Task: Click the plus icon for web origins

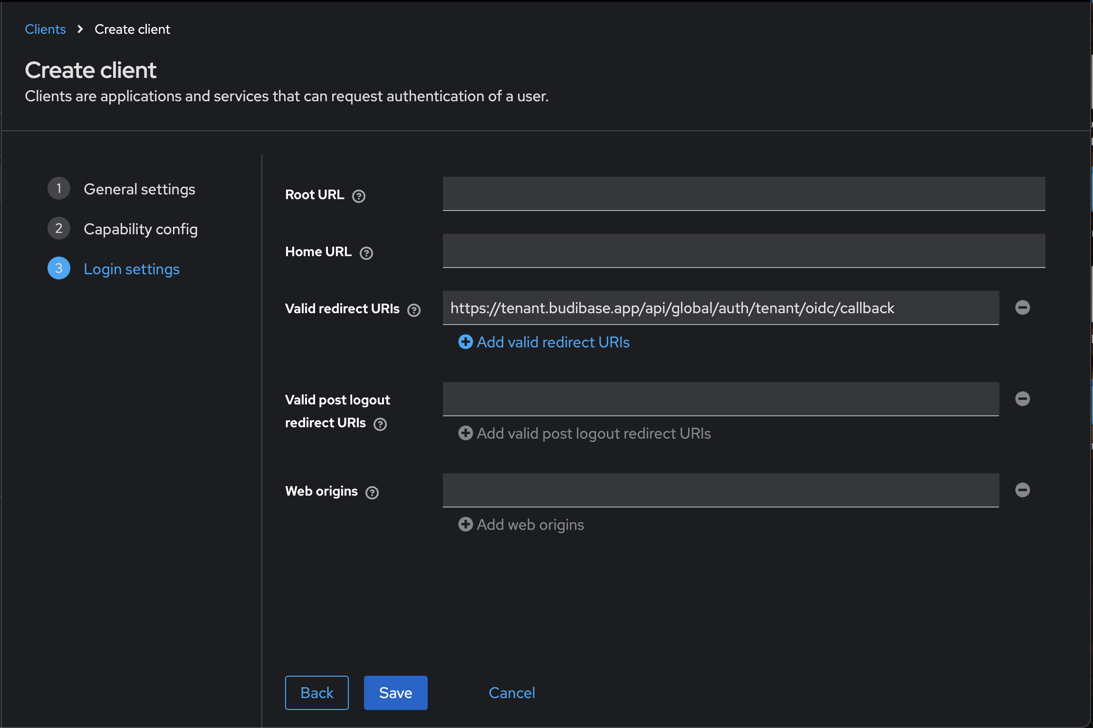Action: (466, 524)
